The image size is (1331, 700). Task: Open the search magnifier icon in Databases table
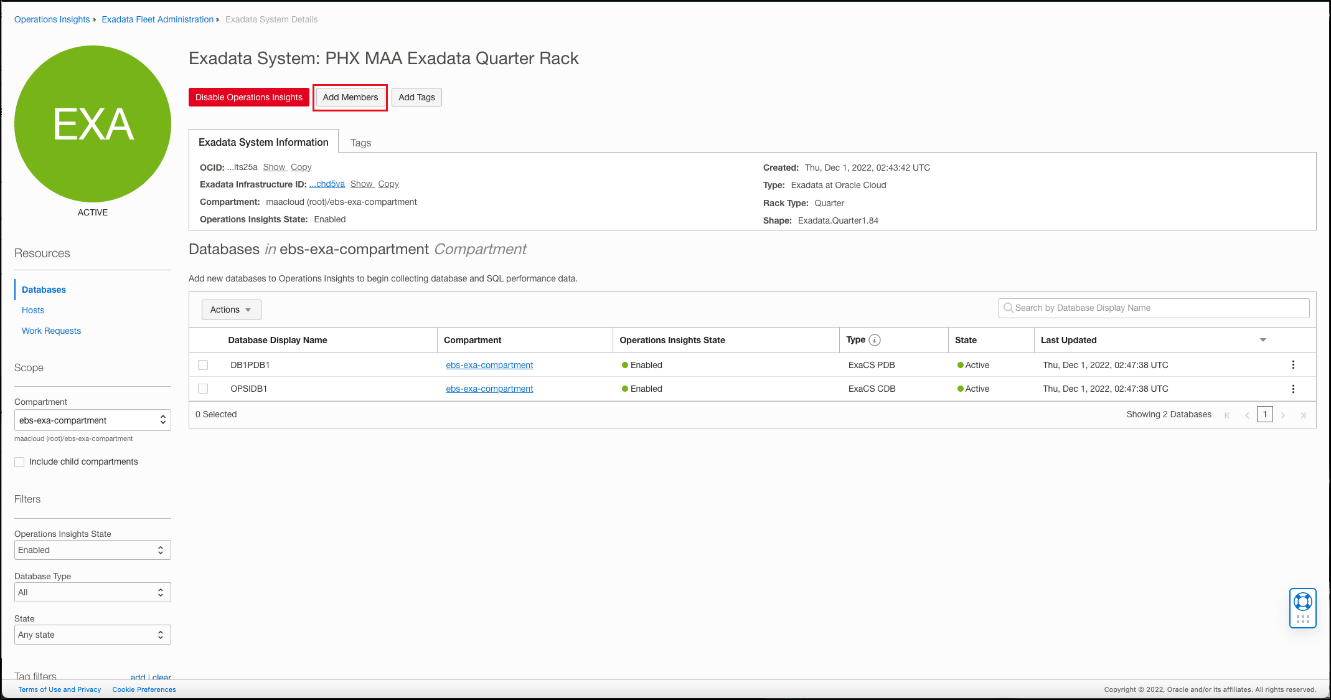coord(1009,308)
